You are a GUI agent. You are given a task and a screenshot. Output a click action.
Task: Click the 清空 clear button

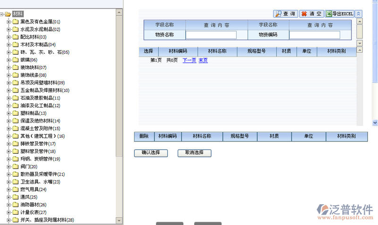point(312,14)
